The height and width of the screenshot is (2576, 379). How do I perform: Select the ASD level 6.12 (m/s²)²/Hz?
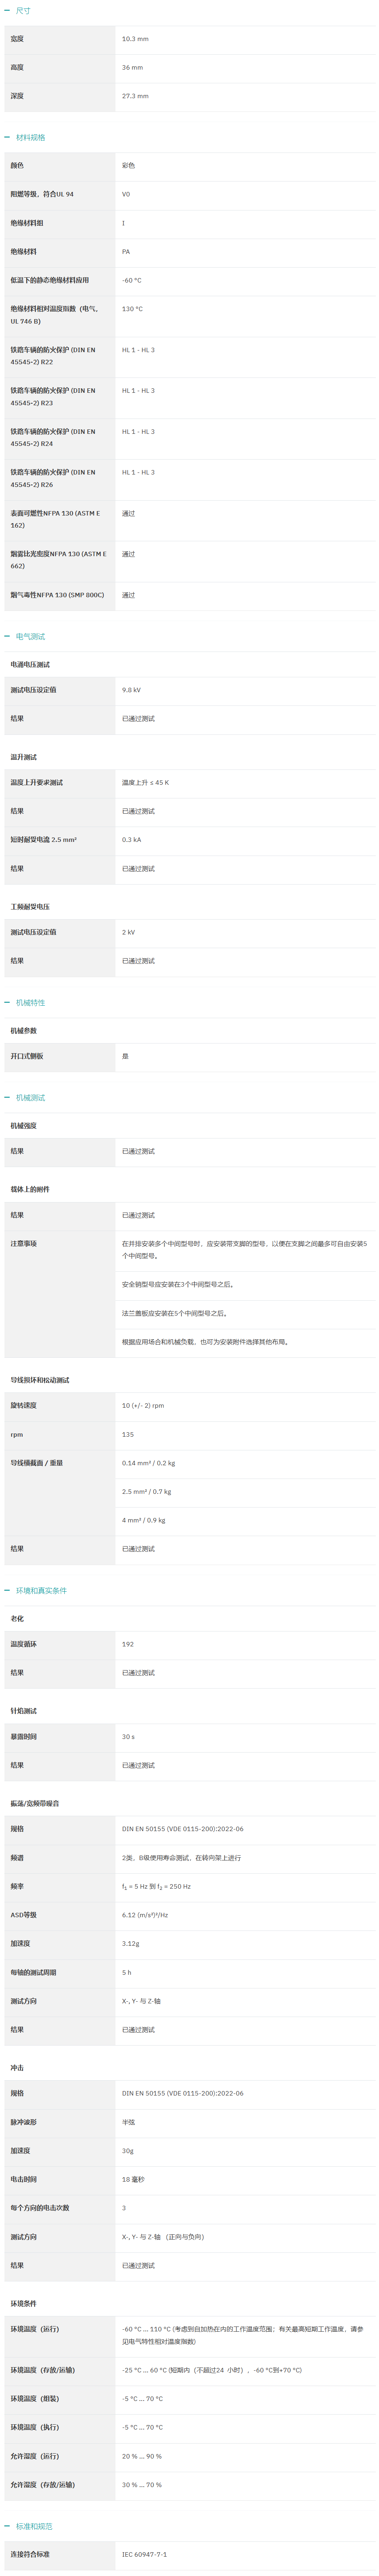145,1915
